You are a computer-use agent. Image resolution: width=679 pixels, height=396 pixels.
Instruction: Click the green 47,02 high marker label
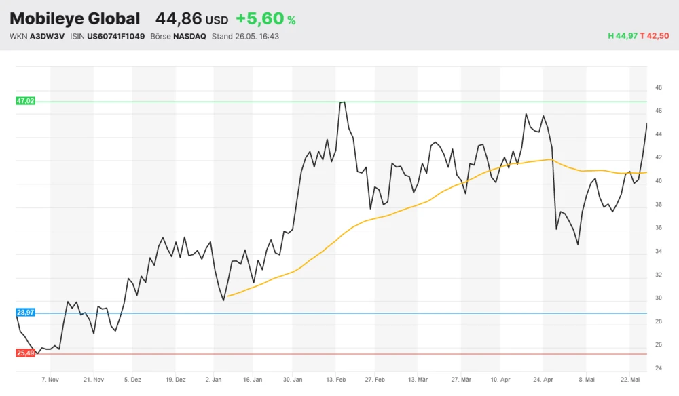[x=25, y=101]
